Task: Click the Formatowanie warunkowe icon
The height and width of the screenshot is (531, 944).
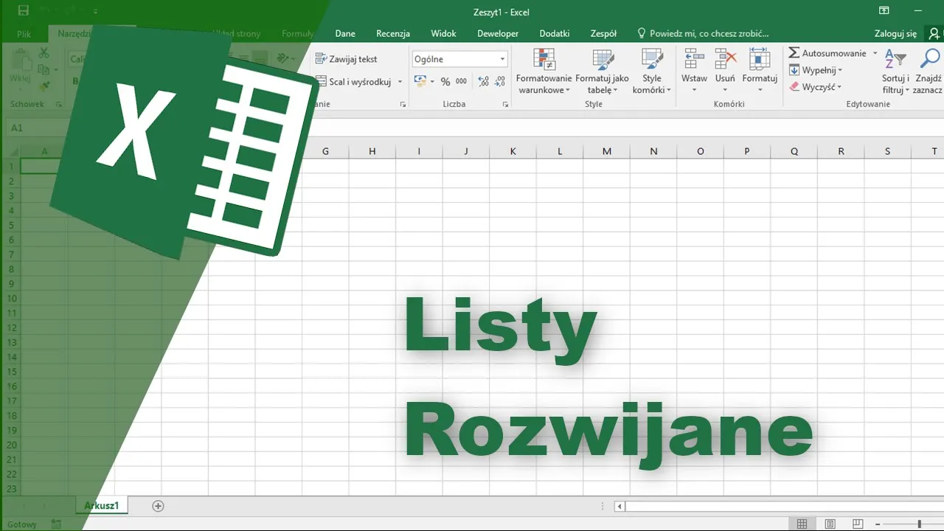Action: pyautogui.click(x=544, y=60)
